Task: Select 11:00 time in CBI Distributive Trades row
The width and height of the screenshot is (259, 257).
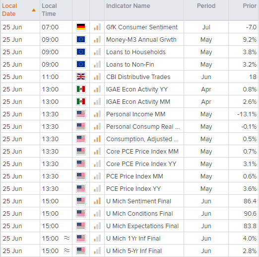Action: coord(50,77)
